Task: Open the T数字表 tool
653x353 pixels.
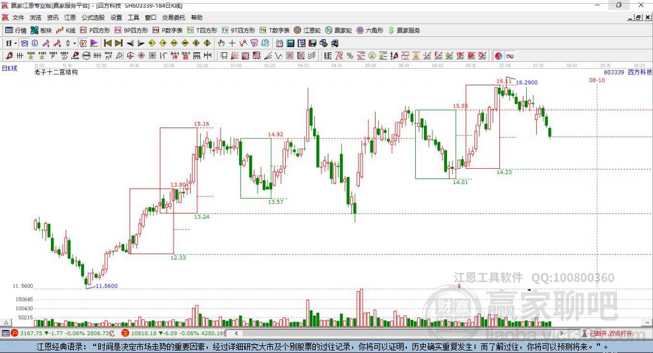Action: [274, 31]
